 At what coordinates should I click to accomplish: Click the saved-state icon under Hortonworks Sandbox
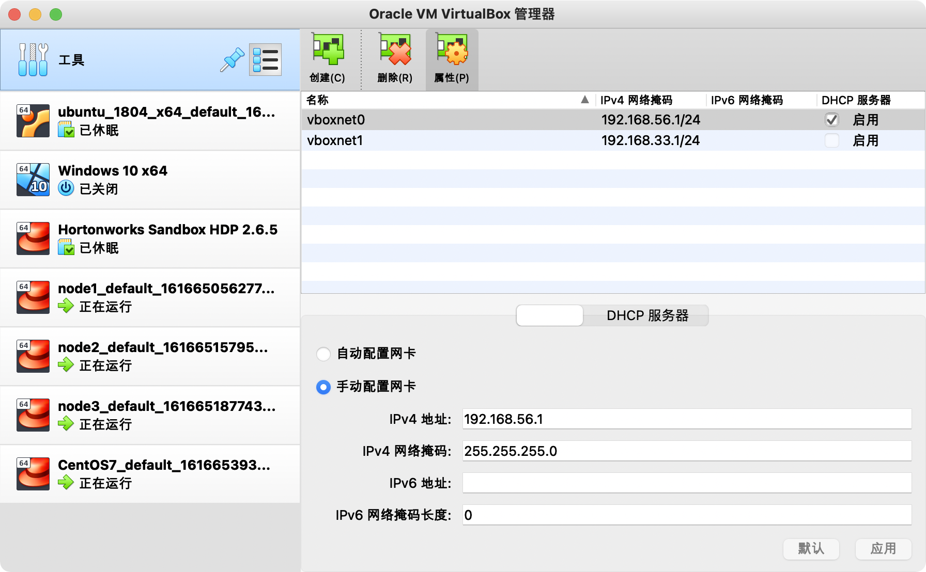click(66, 247)
